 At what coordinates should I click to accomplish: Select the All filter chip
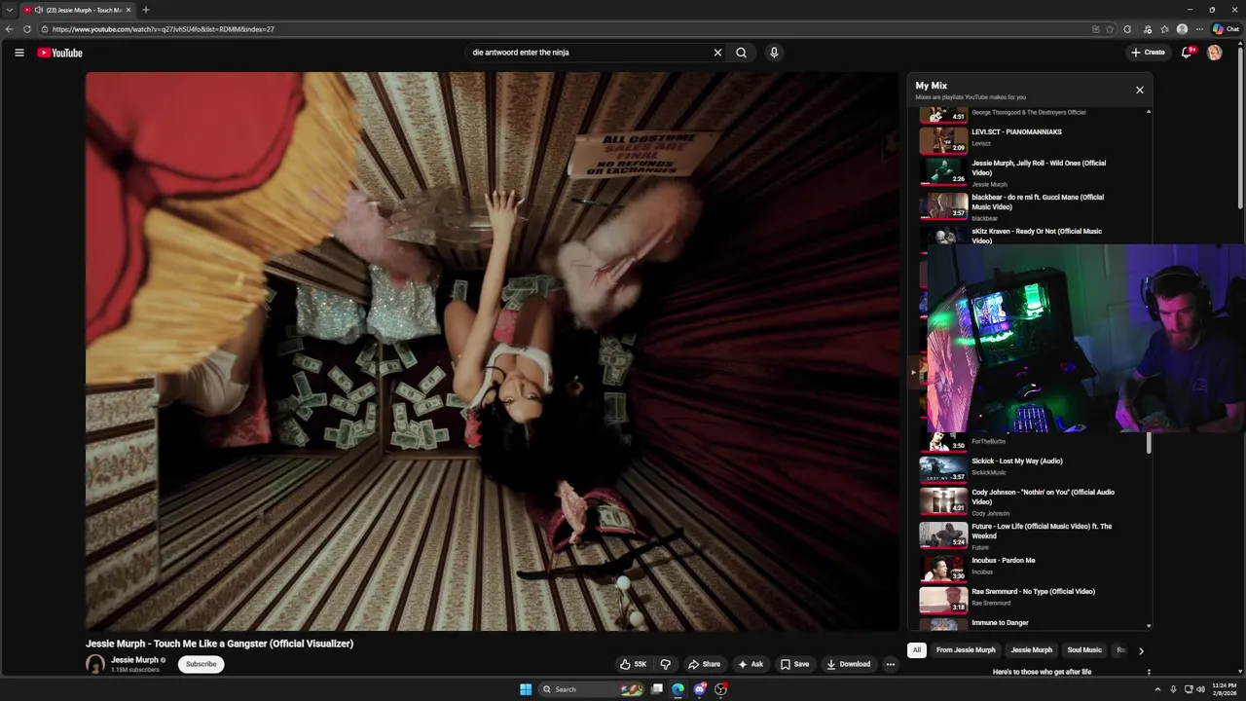click(916, 650)
